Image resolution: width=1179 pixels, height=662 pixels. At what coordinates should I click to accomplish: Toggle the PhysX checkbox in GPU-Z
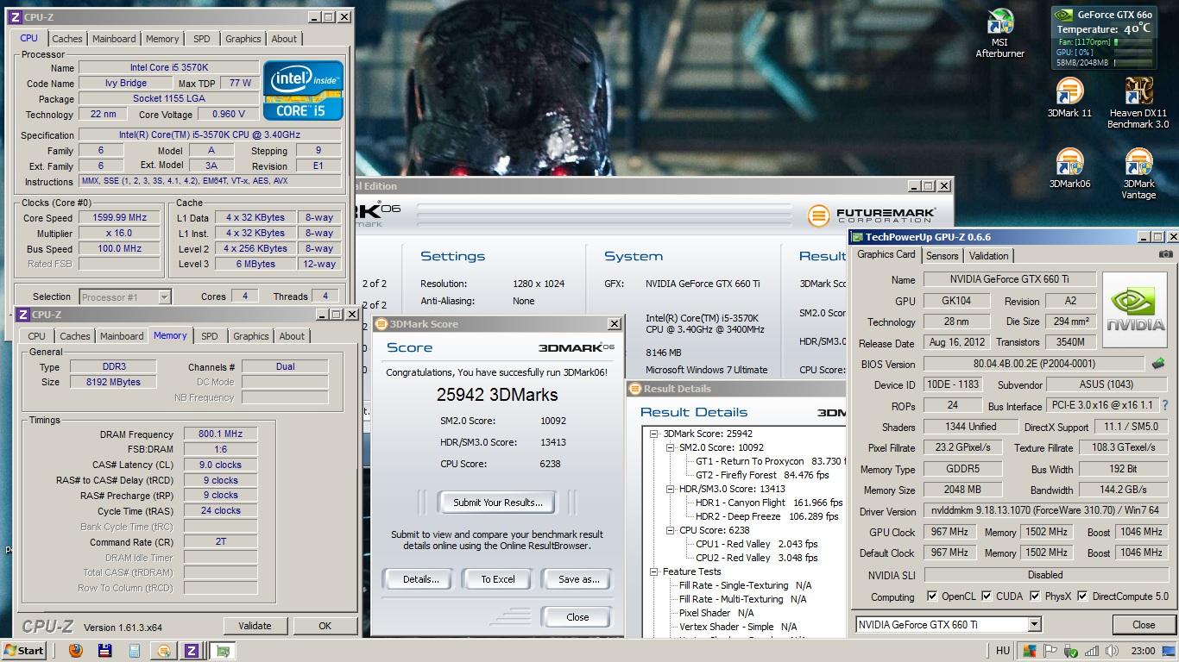tap(1036, 596)
